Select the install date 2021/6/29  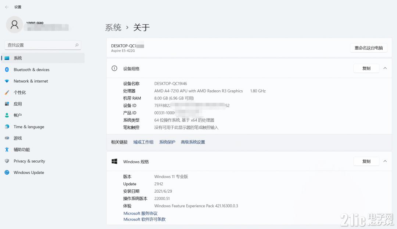[163, 191]
